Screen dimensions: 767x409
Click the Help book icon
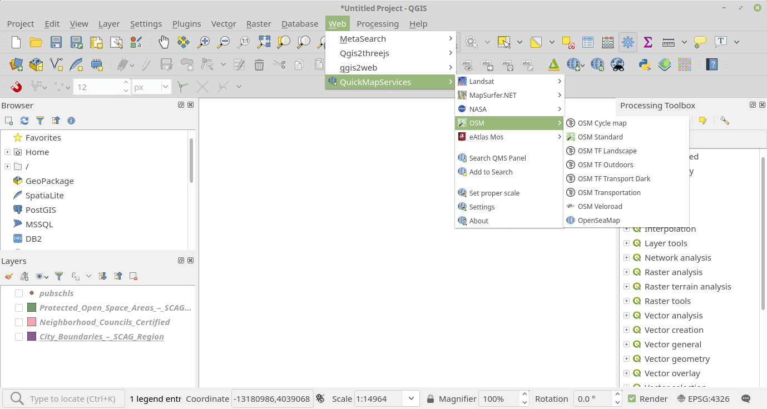(712, 64)
